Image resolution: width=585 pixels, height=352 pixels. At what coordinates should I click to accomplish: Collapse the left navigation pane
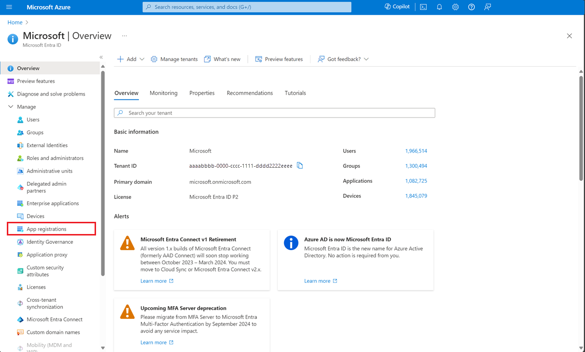point(101,57)
